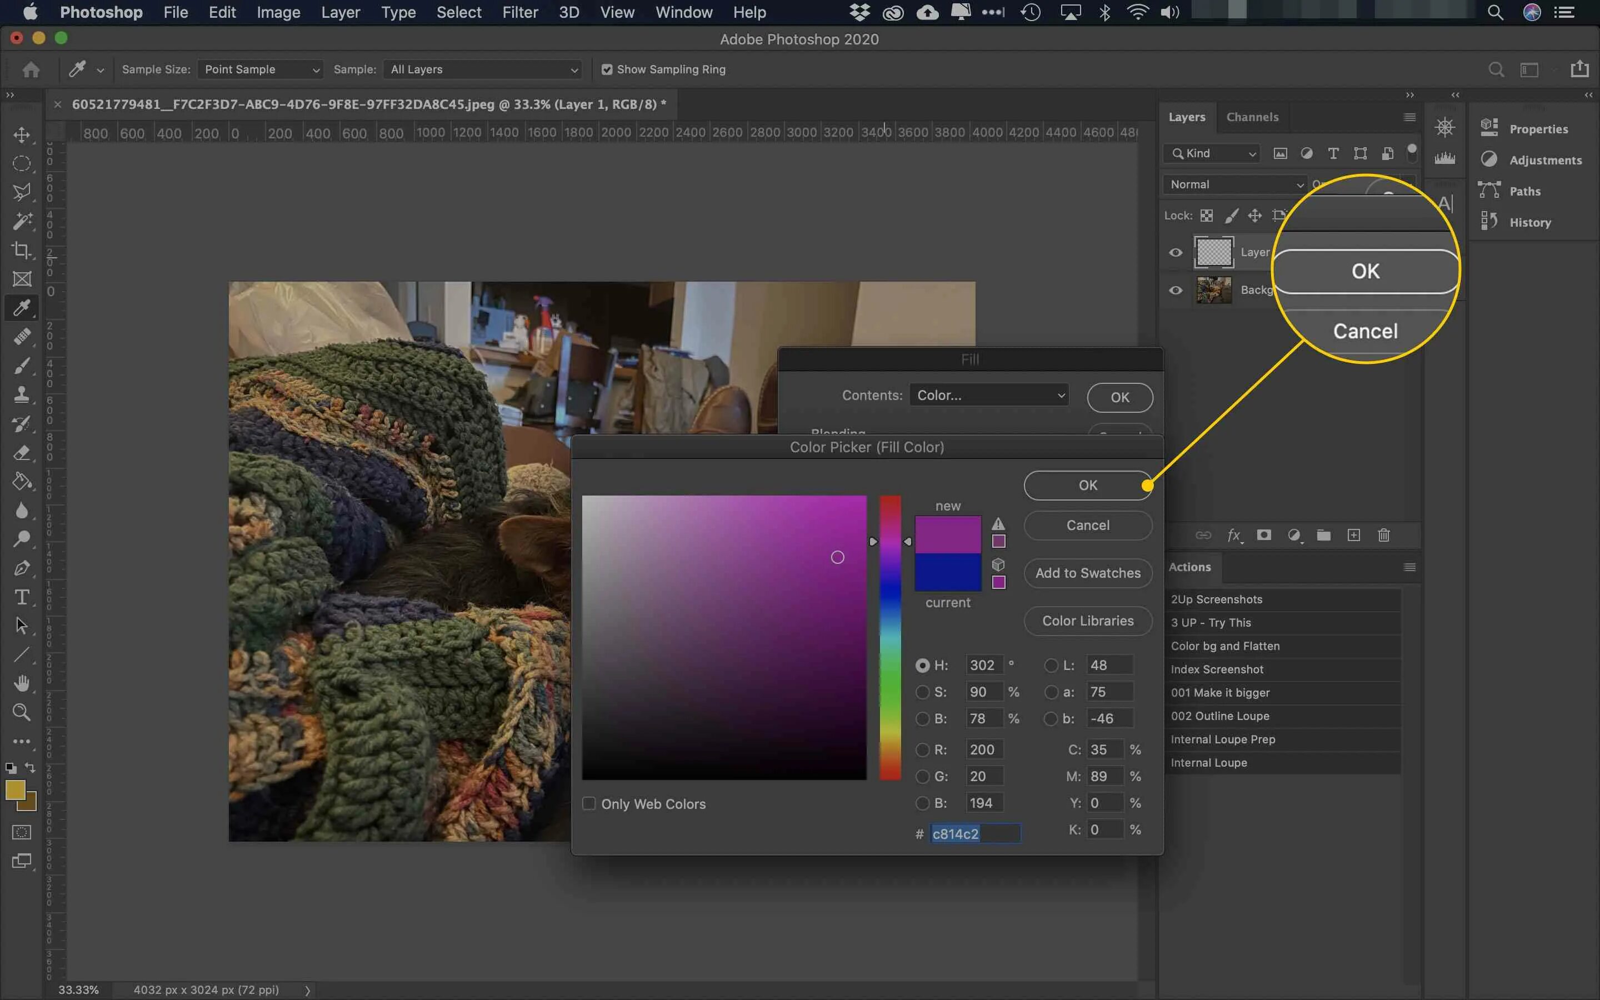Hide the Background layer via eye icon
Screen dimensions: 1600x1000
[1176, 291]
